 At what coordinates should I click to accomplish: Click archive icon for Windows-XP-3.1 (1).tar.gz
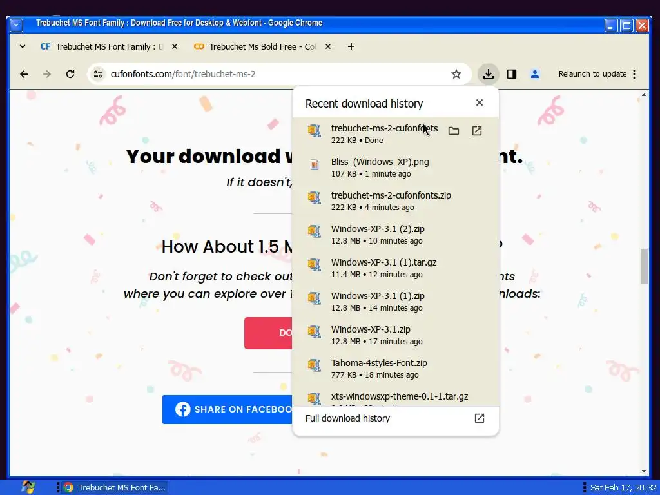[314, 265]
